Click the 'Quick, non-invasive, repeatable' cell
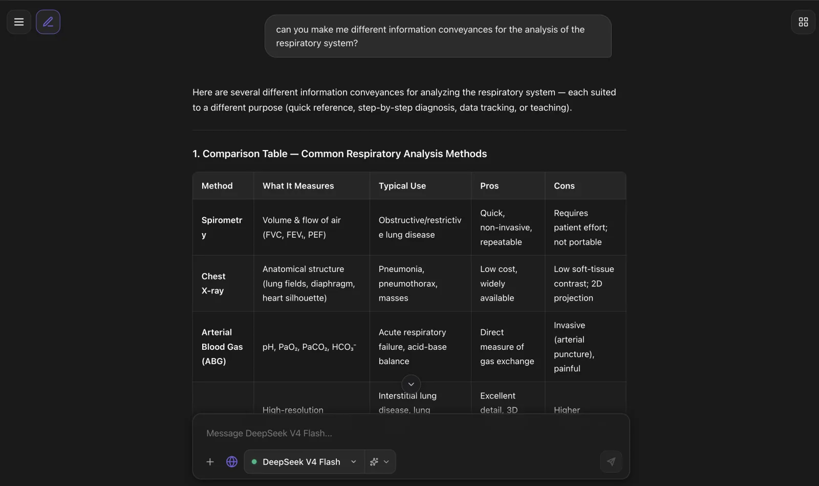Viewport: 819px width, 486px height. coord(508,227)
